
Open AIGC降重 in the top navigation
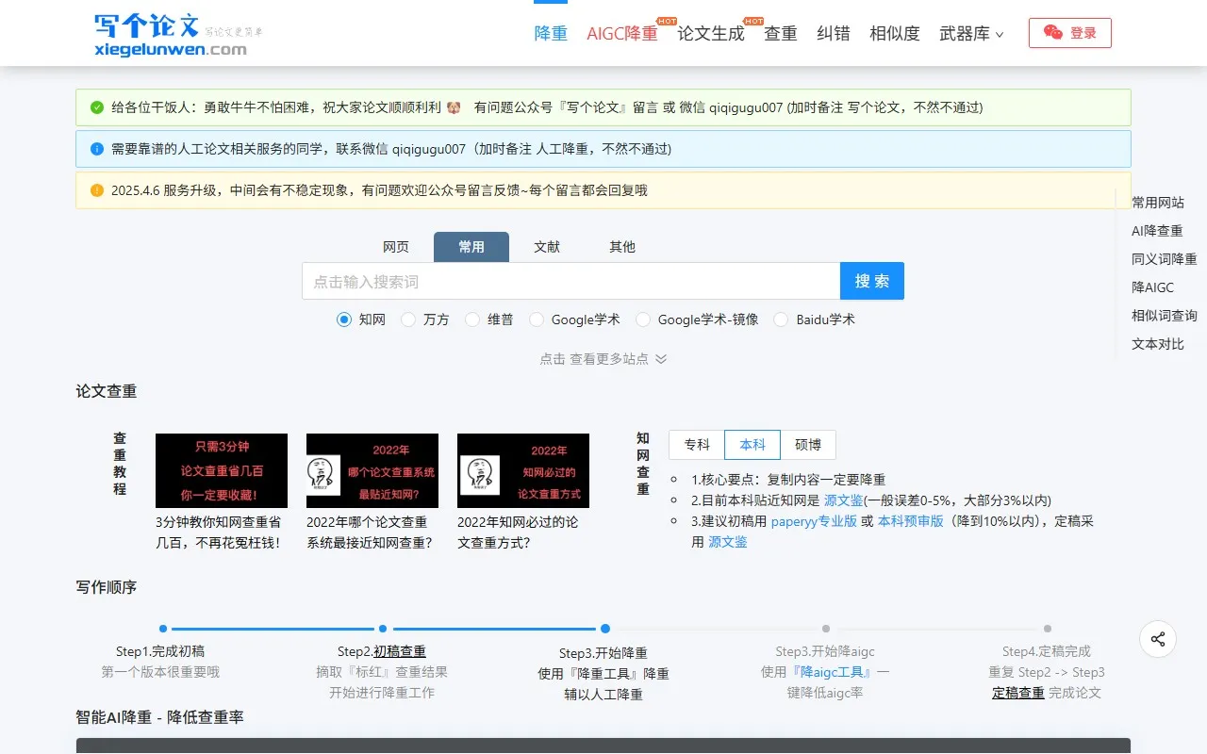(x=622, y=34)
